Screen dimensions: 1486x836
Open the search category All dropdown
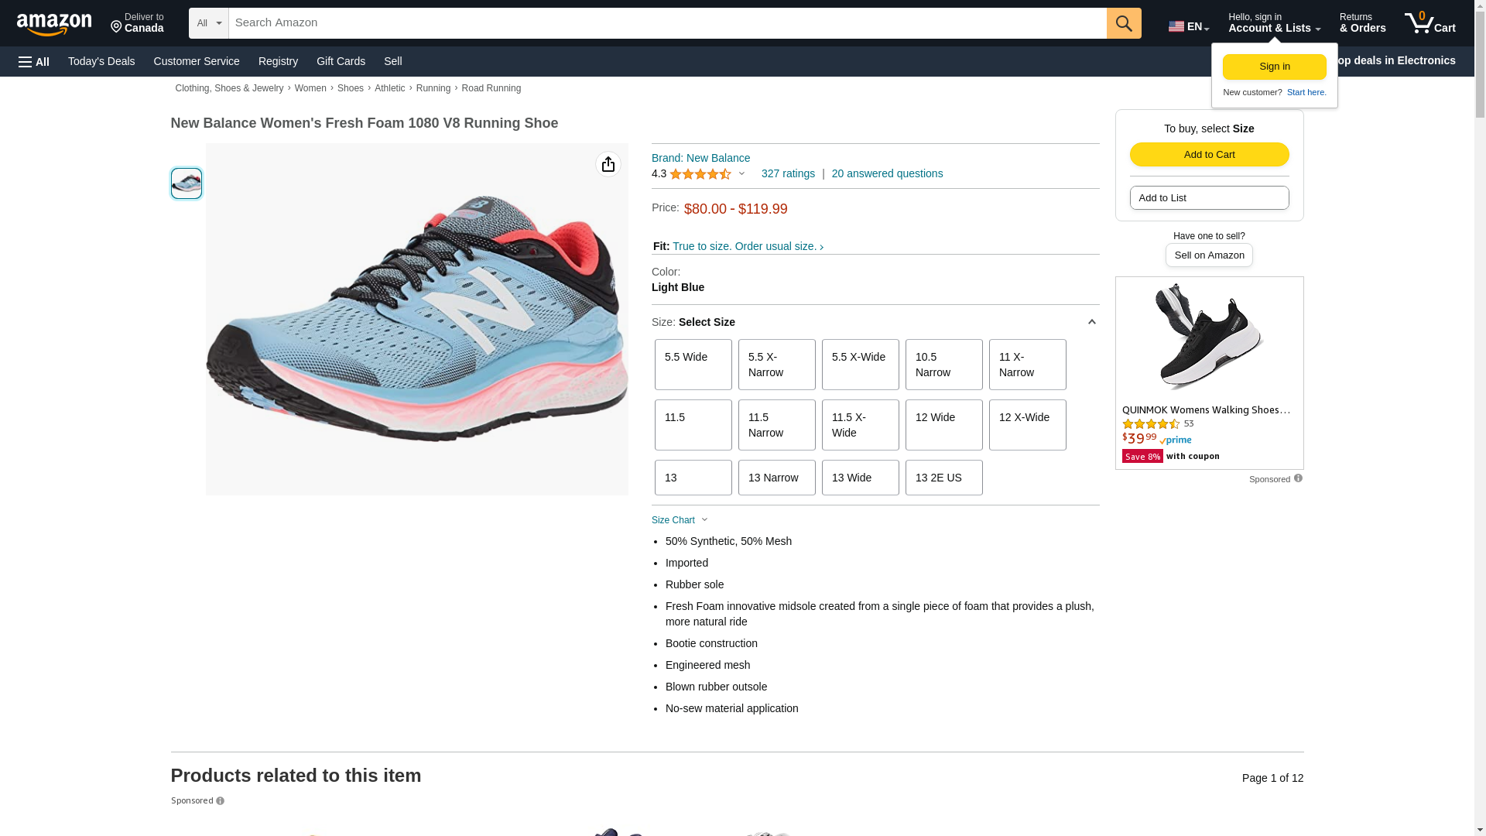(209, 23)
